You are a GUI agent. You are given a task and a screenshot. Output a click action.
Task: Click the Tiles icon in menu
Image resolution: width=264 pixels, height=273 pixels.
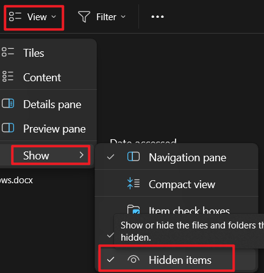click(8, 52)
